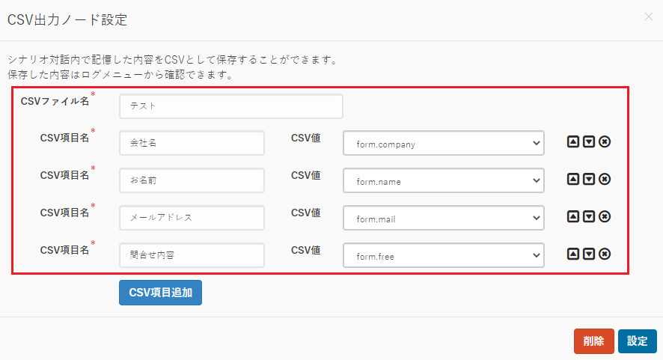Click the blue 設定 button

(638, 341)
